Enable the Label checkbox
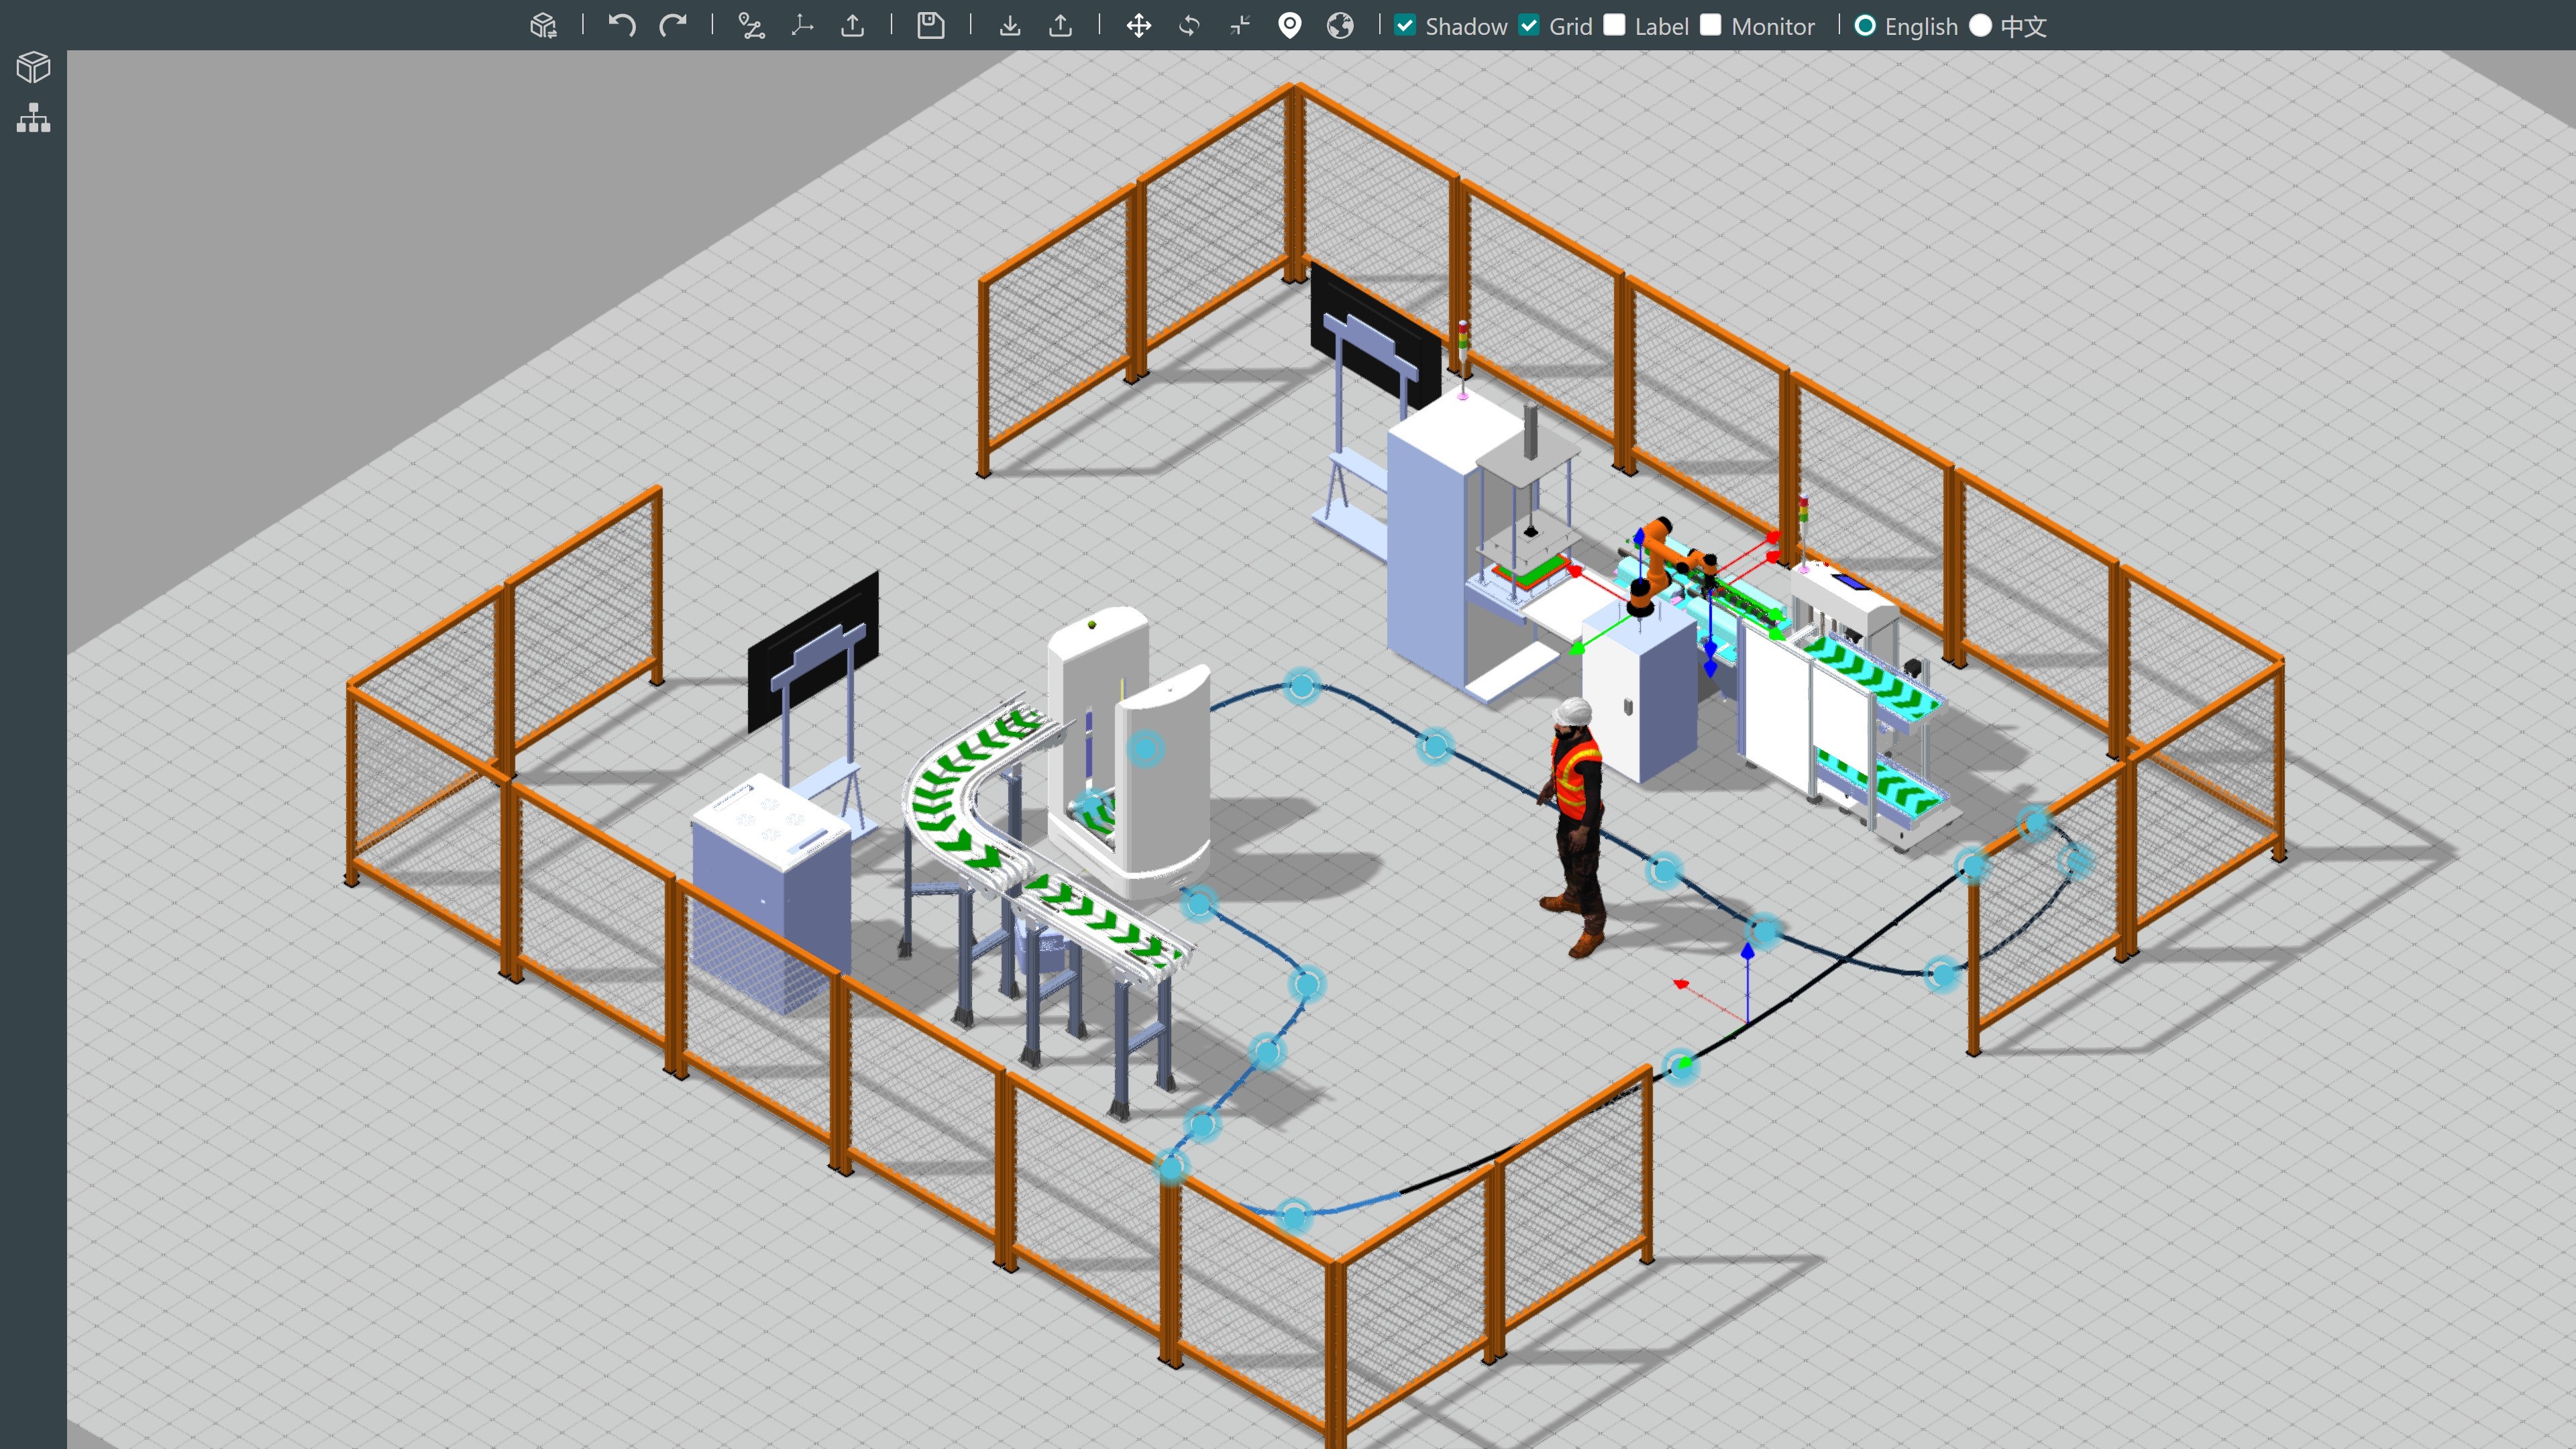The height and width of the screenshot is (1449, 2576). (x=1614, y=26)
